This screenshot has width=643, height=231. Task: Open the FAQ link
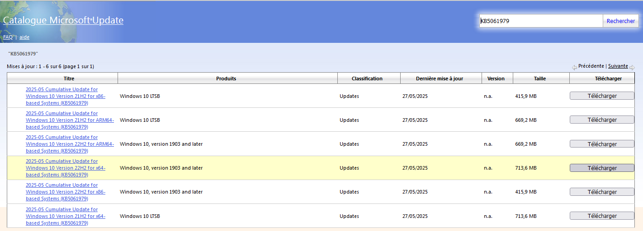click(8, 37)
